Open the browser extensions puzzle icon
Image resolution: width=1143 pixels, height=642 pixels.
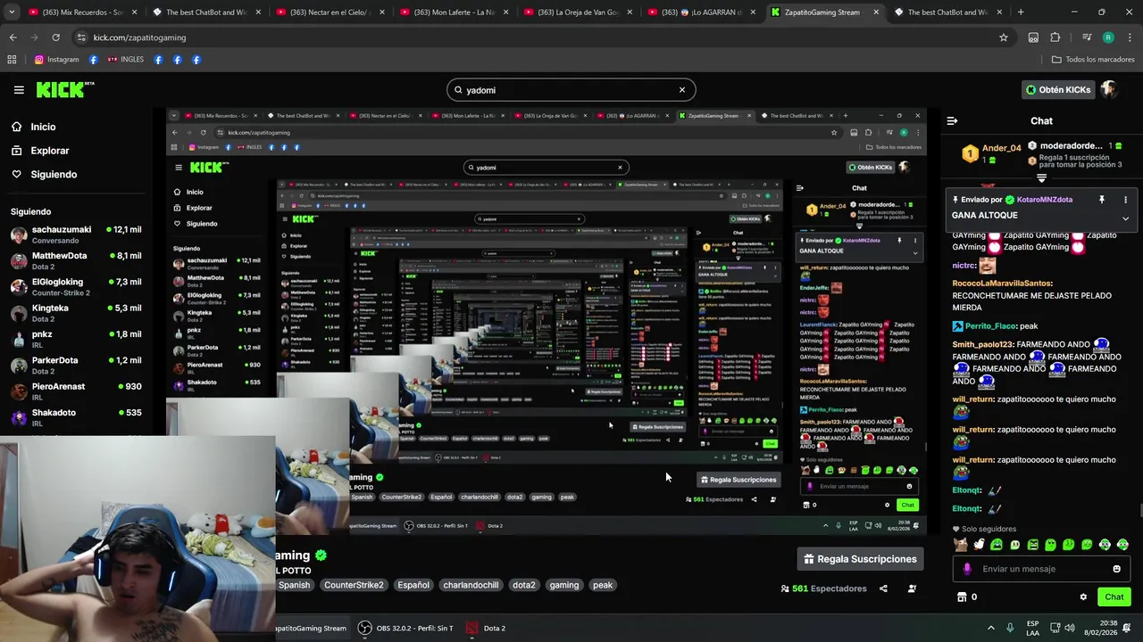point(1055,37)
